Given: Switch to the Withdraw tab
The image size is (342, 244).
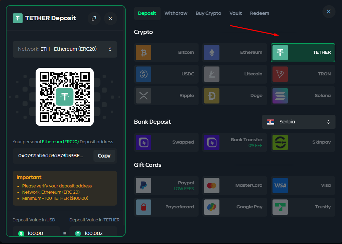Looking at the screenshot, I should [176, 13].
